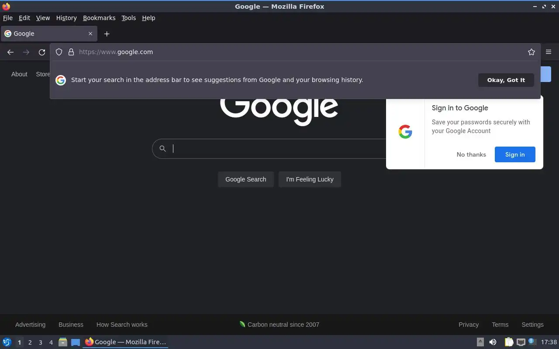Open the About link
Image resolution: width=559 pixels, height=349 pixels.
[x=19, y=74]
